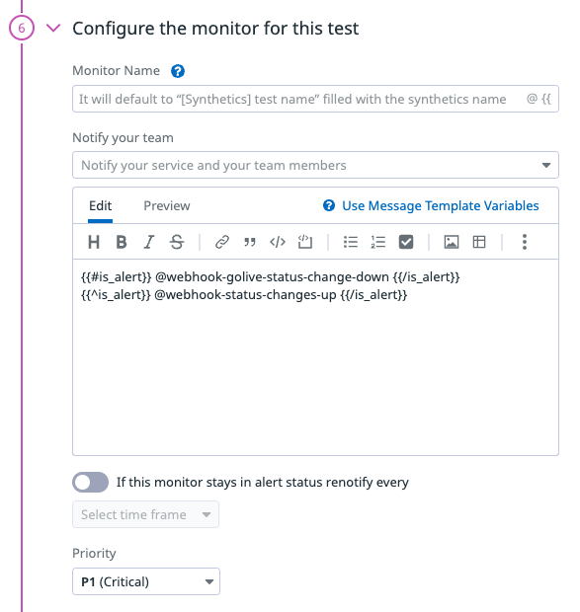Toggle bold formatting in editor toolbar
Image resolution: width=580 pixels, height=612 pixels.
122,242
